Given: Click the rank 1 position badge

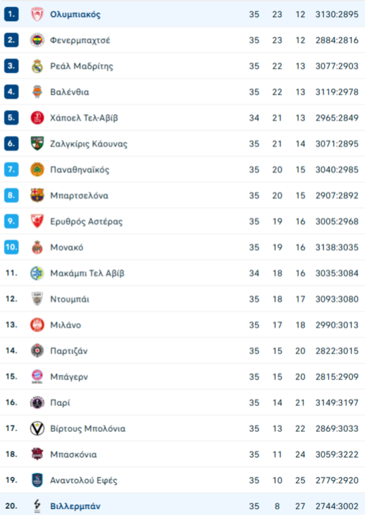Looking at the screenshot, I should (11, 15).
